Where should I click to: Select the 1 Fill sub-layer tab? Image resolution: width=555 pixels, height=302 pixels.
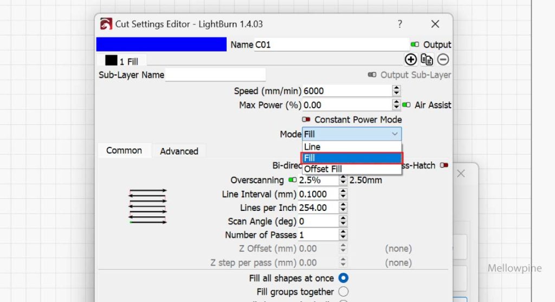pyautogui.click(x=122, y=61)
